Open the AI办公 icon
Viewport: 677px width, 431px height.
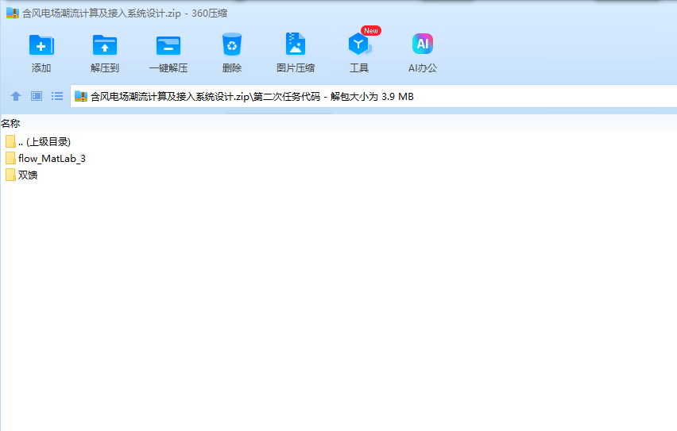pyautogui.click(x=422, y=44)
